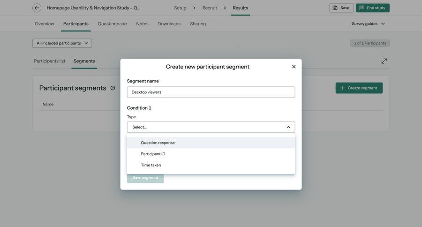Click the Save button in header
This screenshot has width=422, height=227.
(x=341, y=8)
